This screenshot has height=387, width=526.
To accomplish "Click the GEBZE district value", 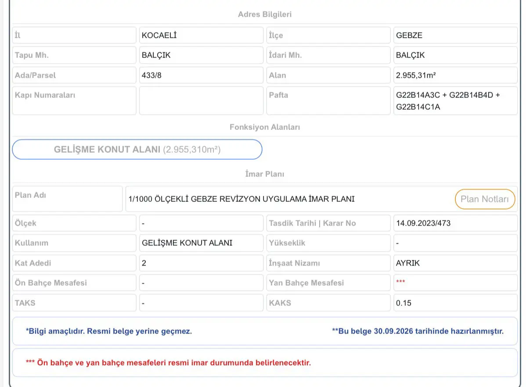I will point(455,35).
